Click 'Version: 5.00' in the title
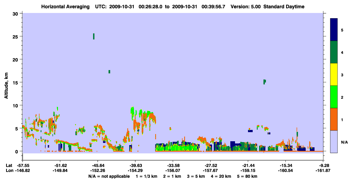359x184 pixels. (x=246, y=7)
